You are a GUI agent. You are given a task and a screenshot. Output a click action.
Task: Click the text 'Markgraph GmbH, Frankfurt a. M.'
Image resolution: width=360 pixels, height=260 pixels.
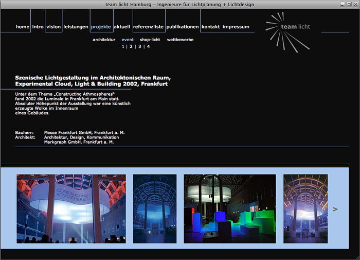[x=79, y=142]
